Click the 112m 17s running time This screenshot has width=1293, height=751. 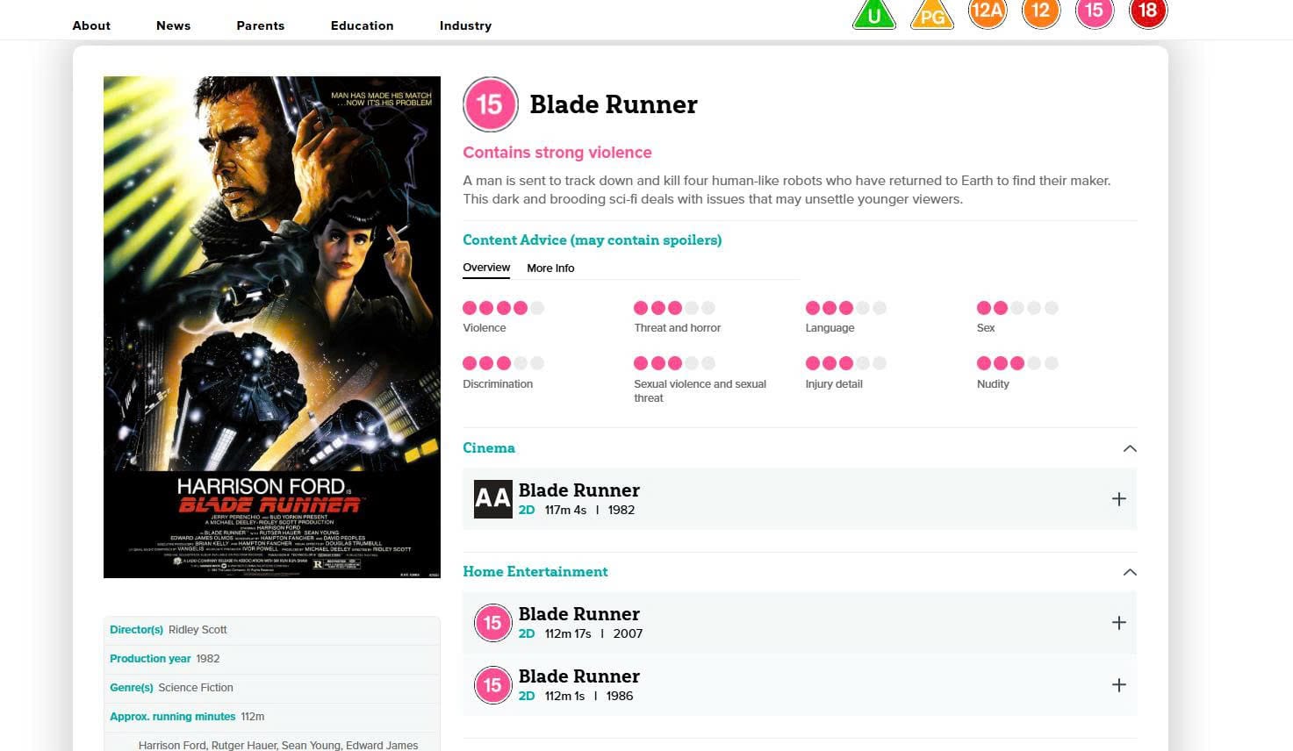pyautogui.click(x=568, y=633)
